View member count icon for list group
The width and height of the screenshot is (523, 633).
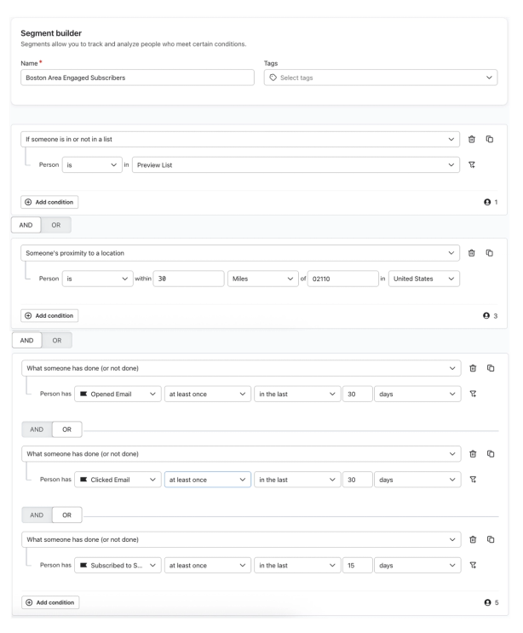coord(487,202)
